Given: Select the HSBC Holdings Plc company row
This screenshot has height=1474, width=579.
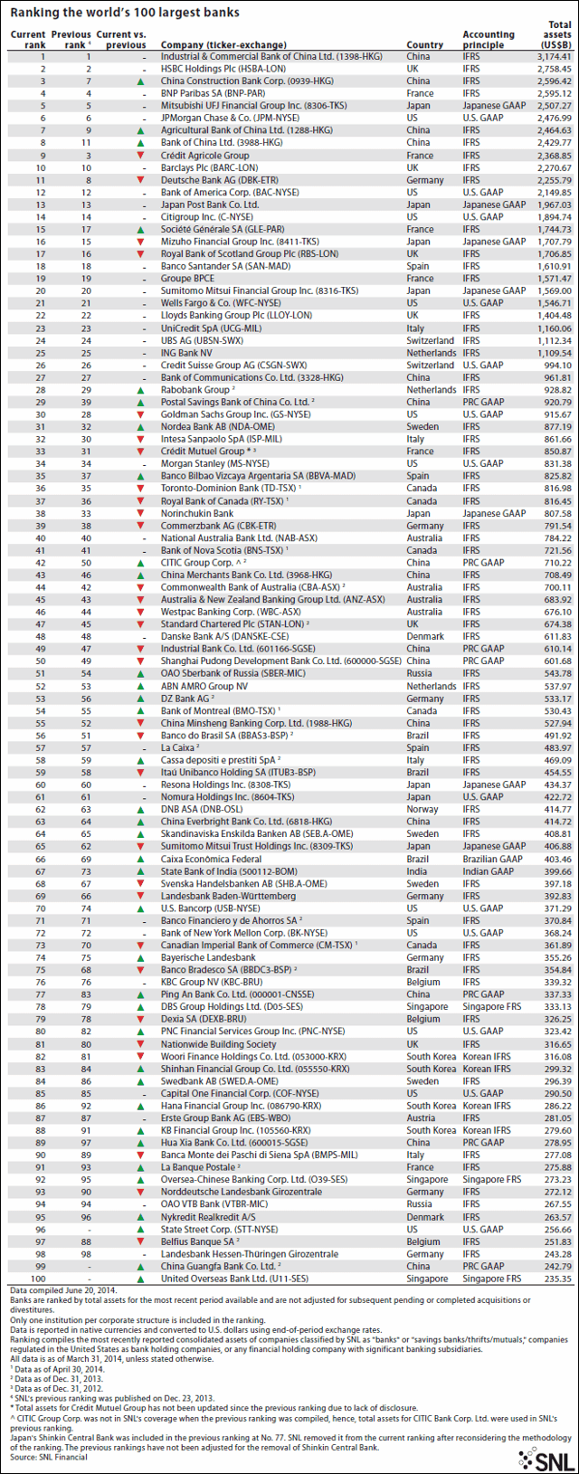Looking at the screenshot, I should (290, 69).
